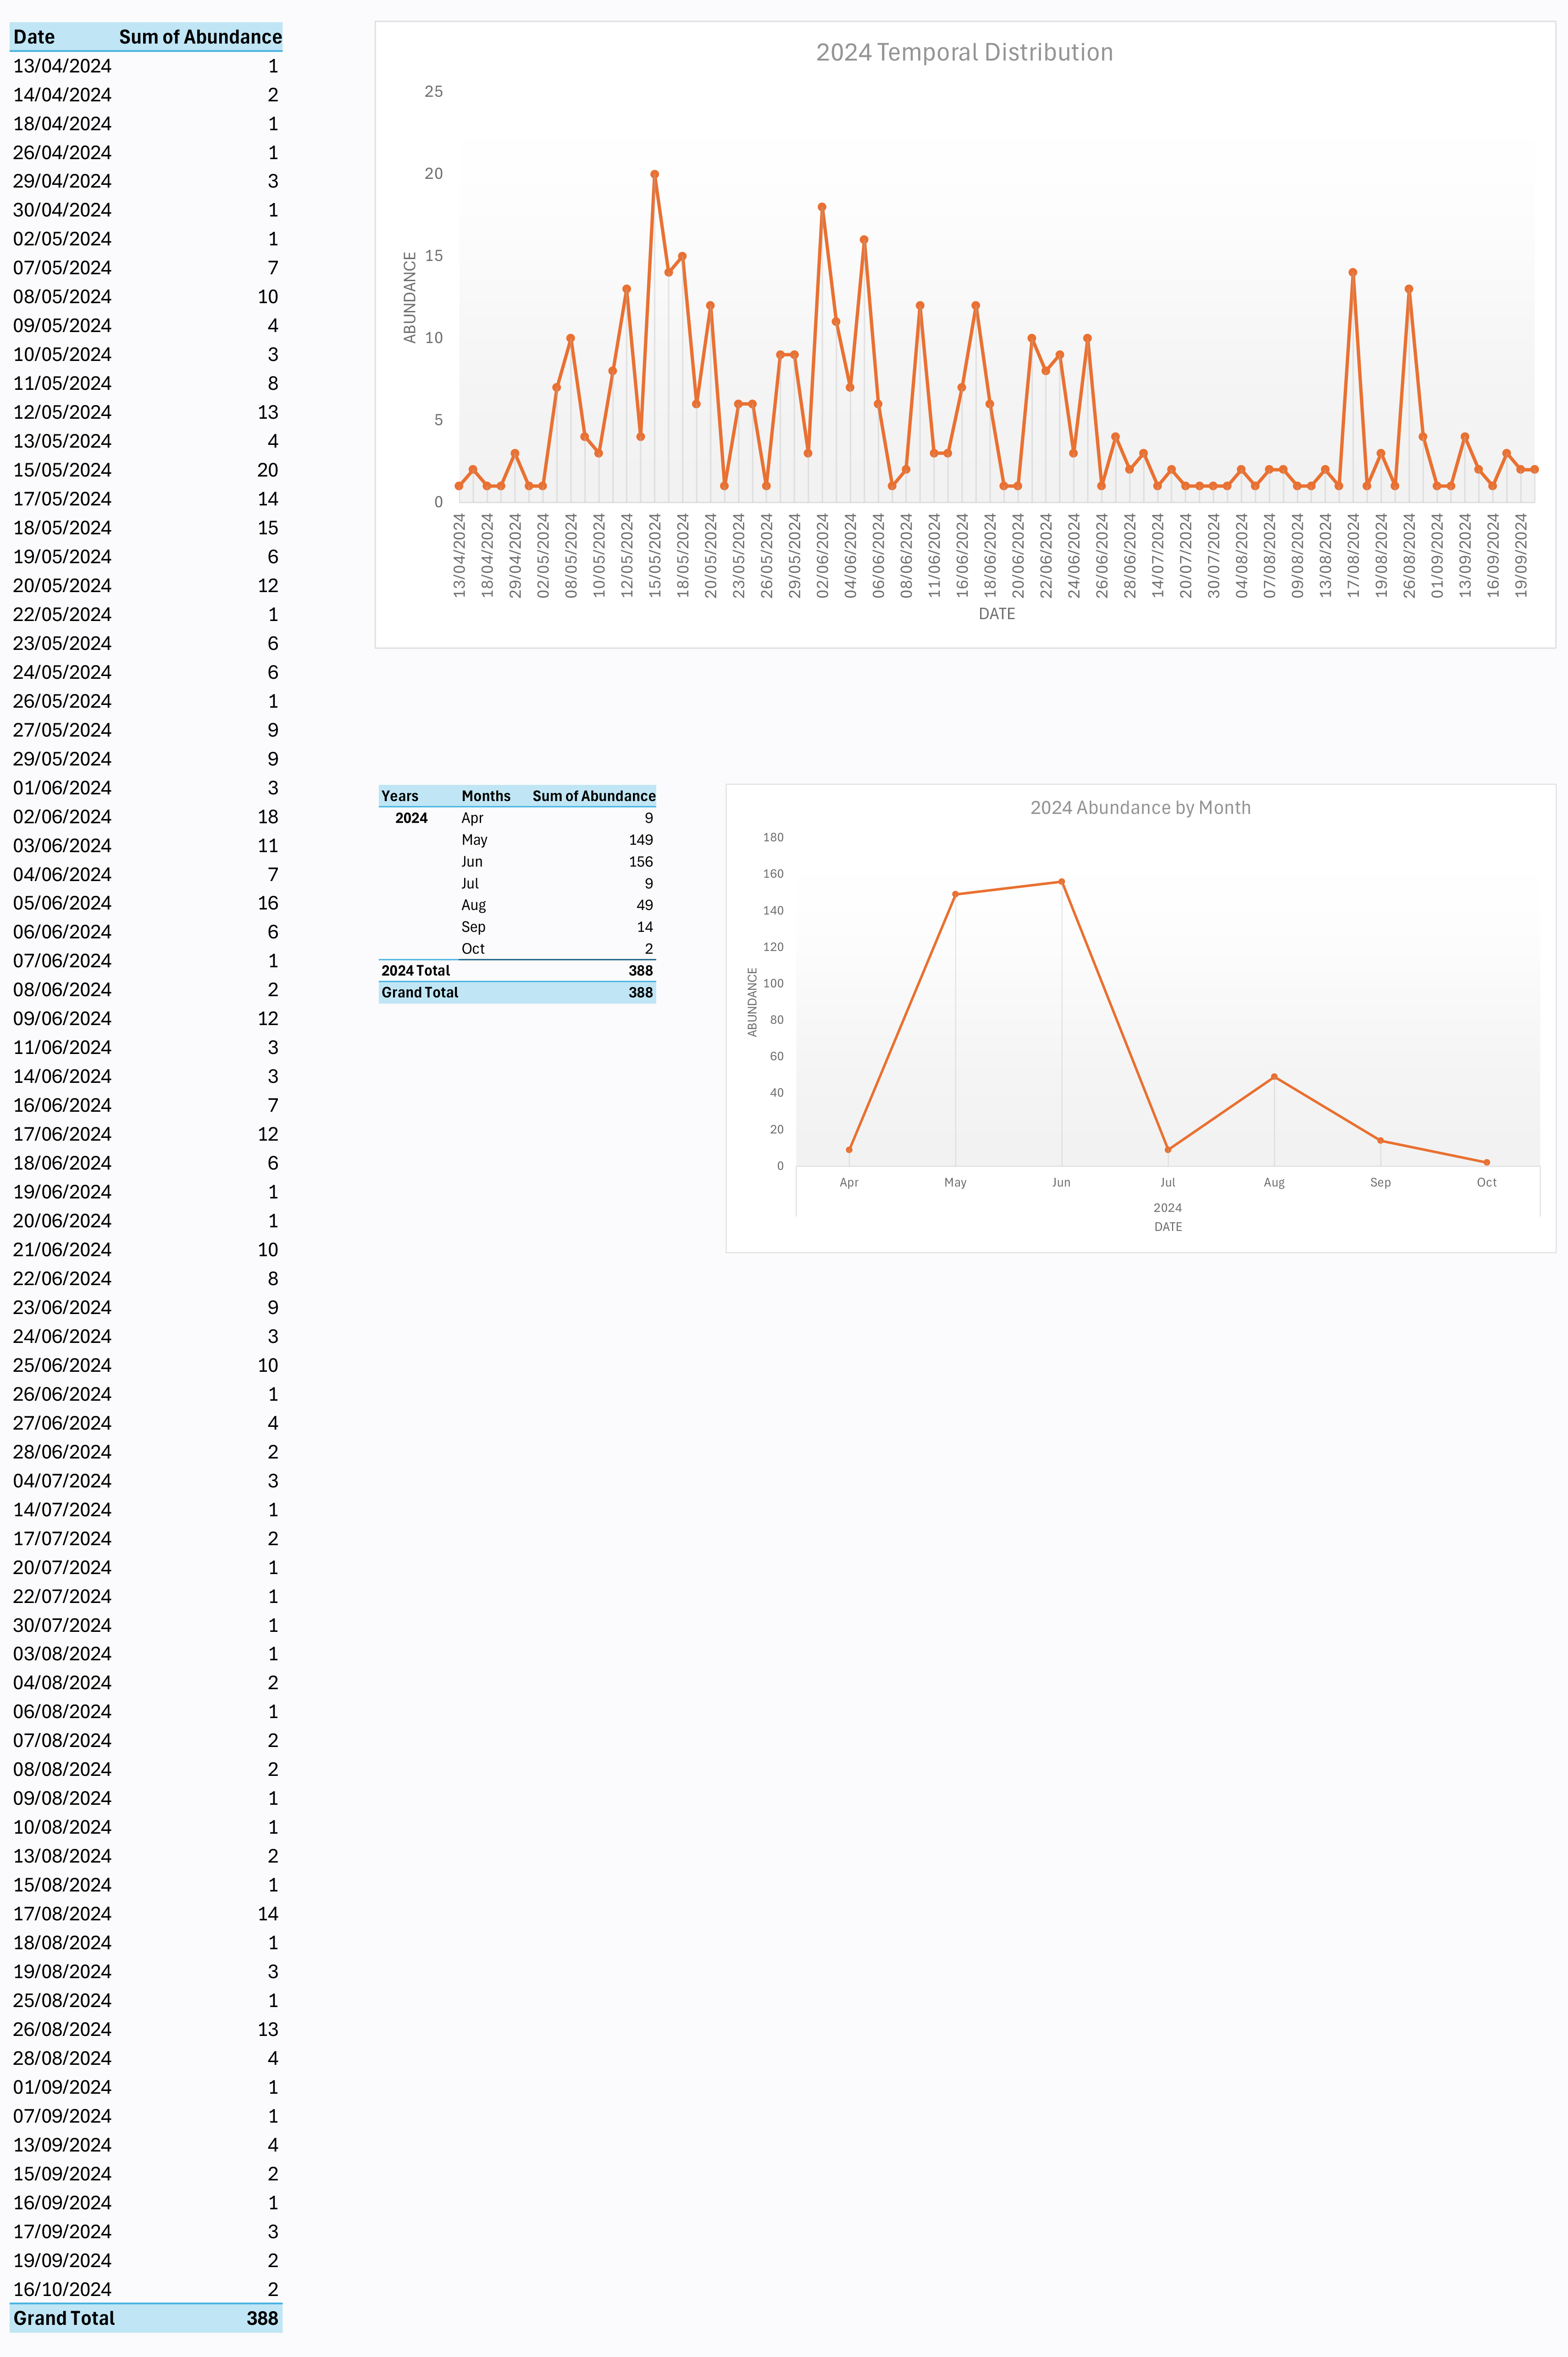This screenshot has width=1568, height=2357.
Task: Select the 02/06/2024 date row
Action: (x=146, y=817)
